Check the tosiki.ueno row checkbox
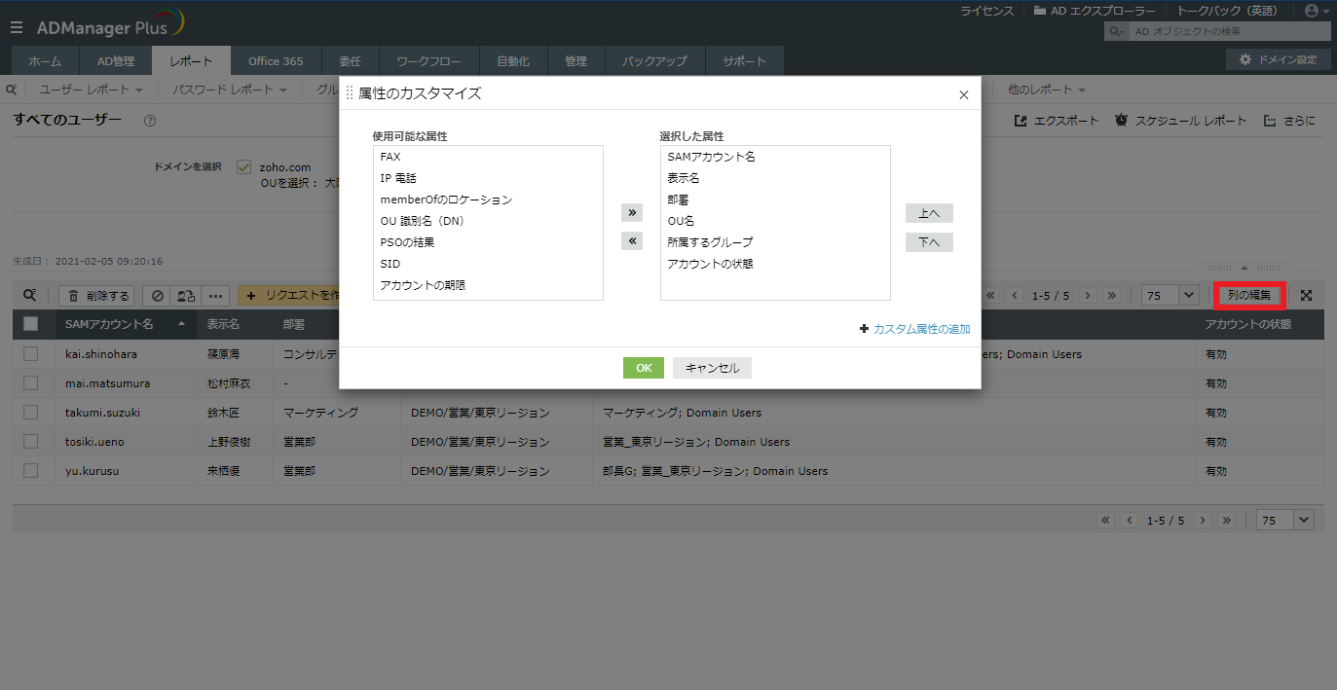1337x690 pixels. 30,442
